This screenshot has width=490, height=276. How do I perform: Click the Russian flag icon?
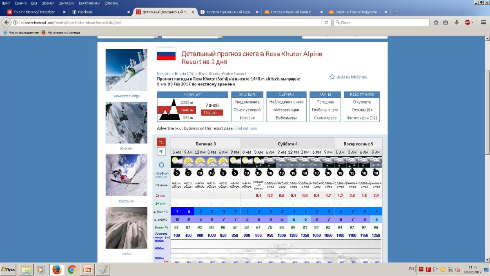coord(166,54)
